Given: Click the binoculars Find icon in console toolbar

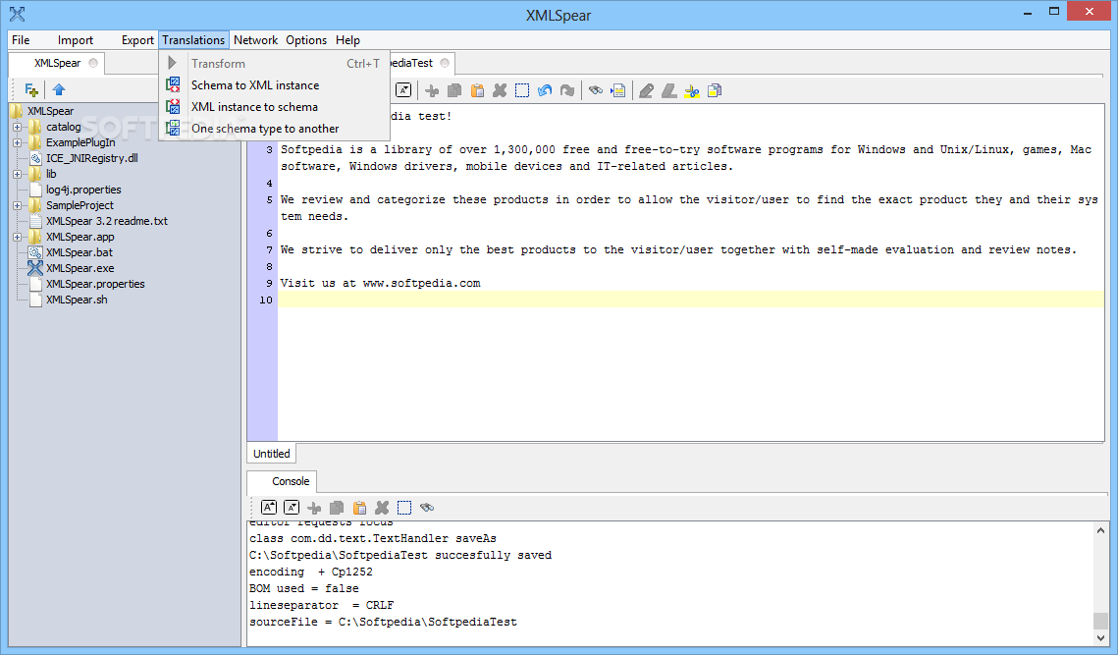Looking at the screenshot, I should (x=427, y=508).
